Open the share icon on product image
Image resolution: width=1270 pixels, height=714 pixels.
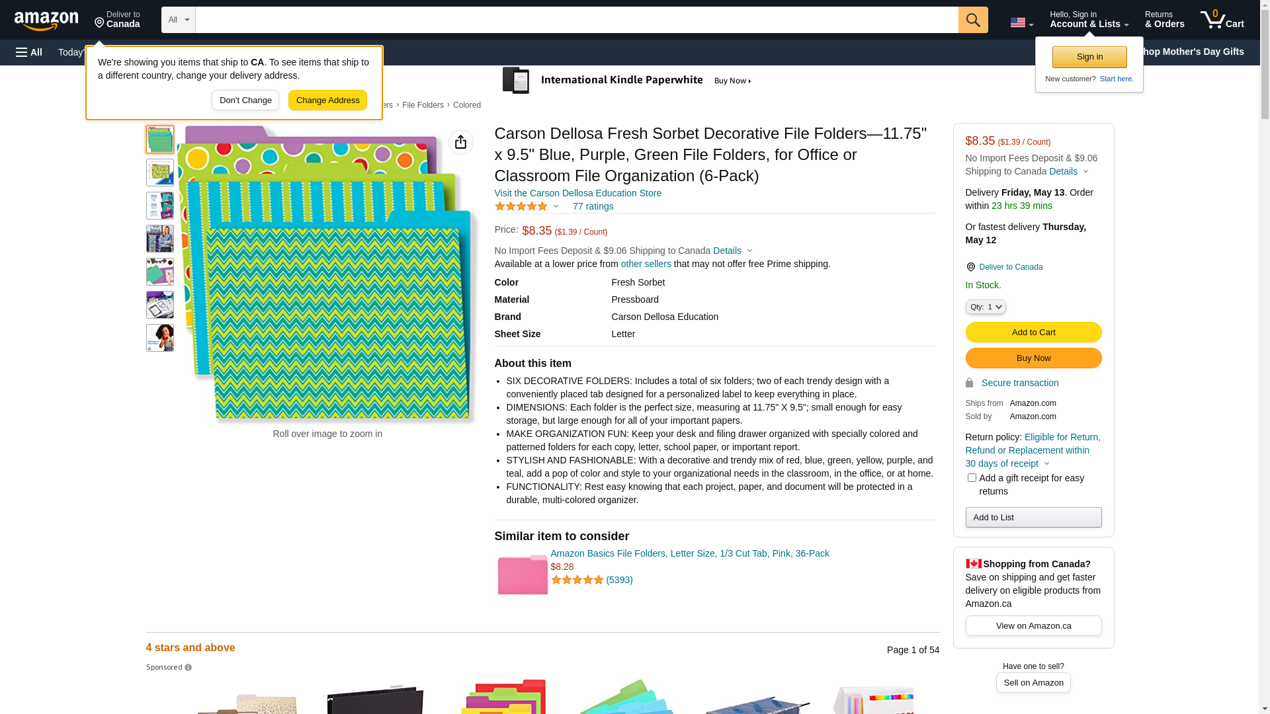[461, 142]
